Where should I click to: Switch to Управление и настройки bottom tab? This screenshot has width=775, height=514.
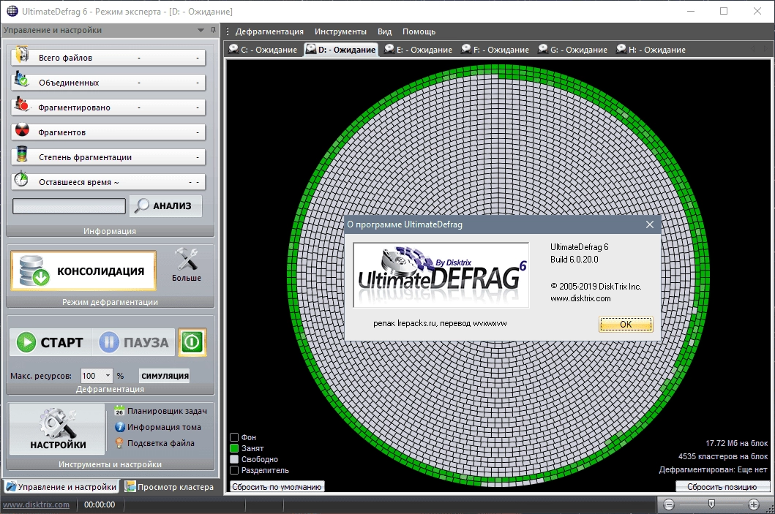pos(61,487)
